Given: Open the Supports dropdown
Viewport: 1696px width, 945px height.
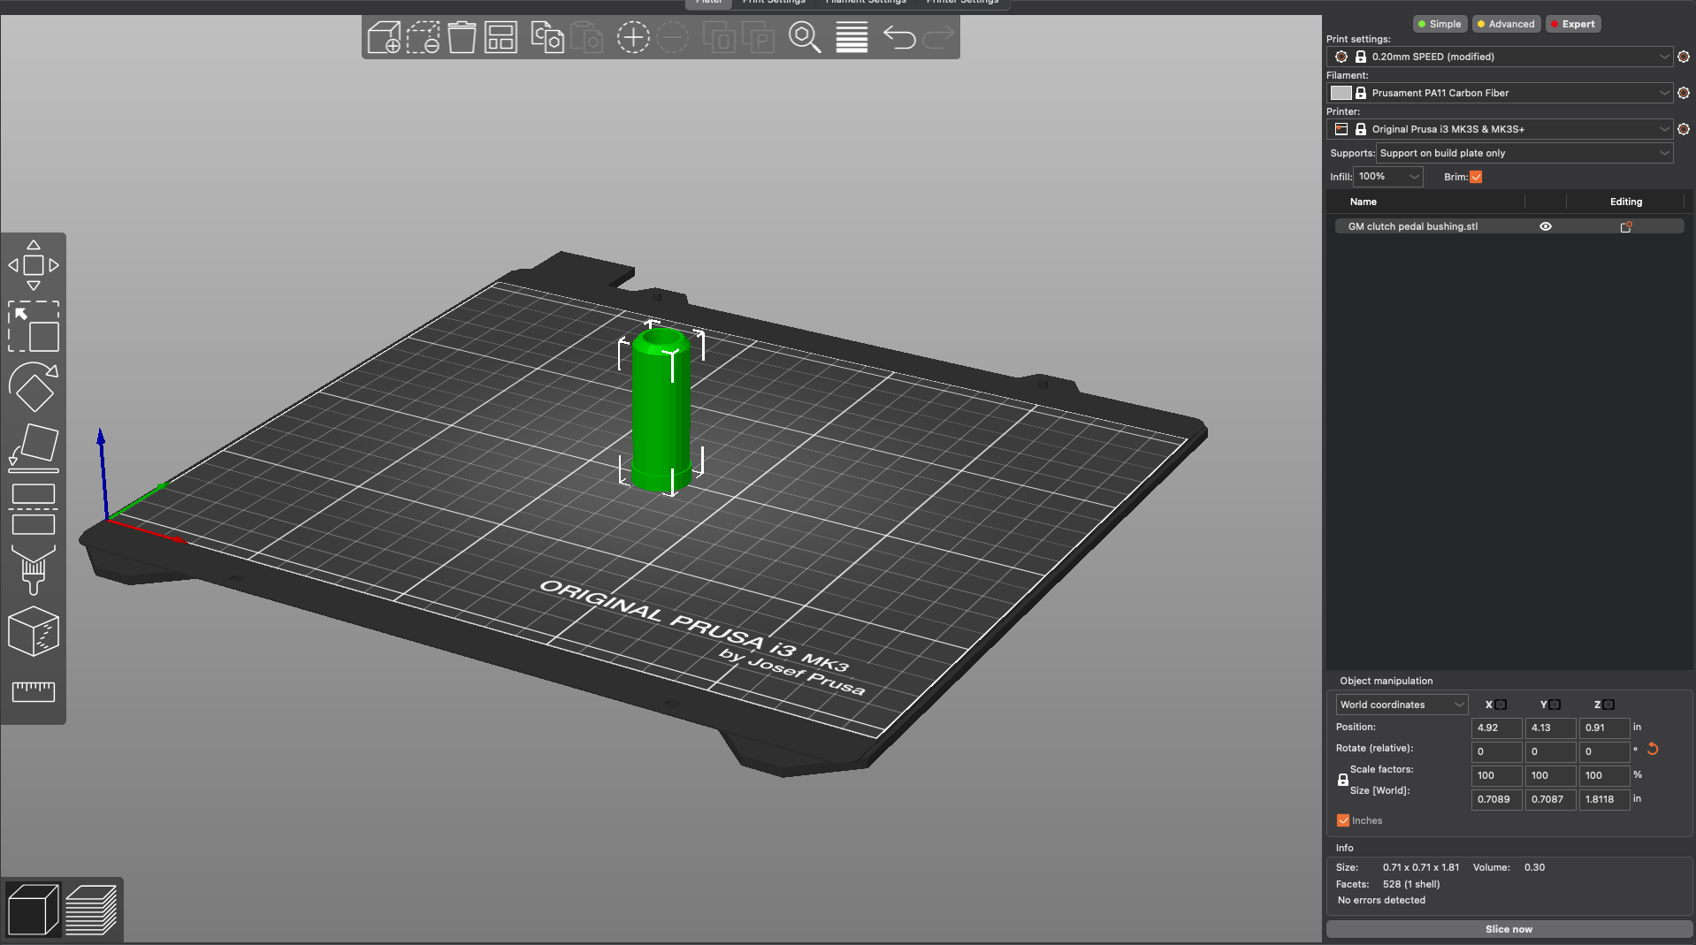Looking at the screenshot, I should [1524, 153].
